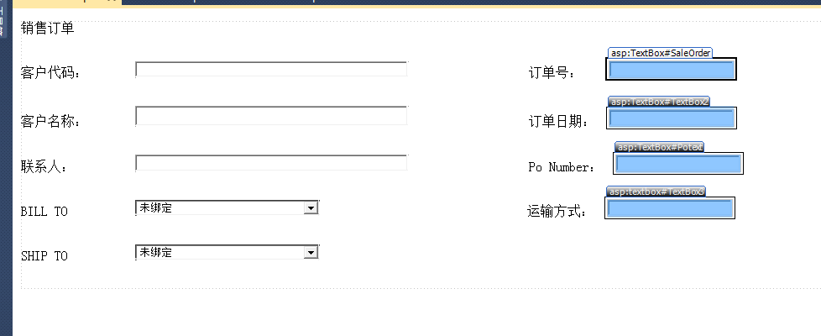Select the Po Number textbox control
The width and height of the screenshot is (821, 336).
coord(678,164)
